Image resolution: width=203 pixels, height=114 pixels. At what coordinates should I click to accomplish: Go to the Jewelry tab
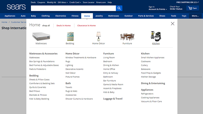click(x=99, y=16)
